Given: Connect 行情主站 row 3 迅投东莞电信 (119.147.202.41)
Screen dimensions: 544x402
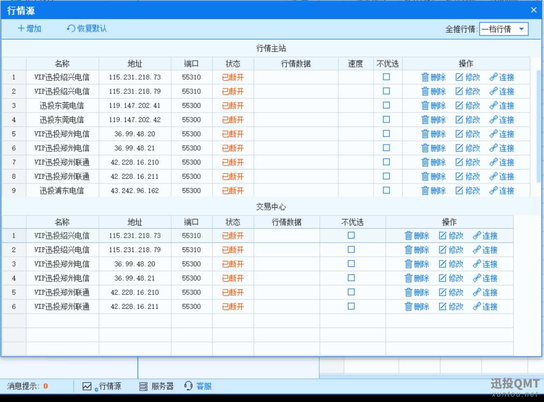Looking at the screenshot, I should tap(502, 106).
